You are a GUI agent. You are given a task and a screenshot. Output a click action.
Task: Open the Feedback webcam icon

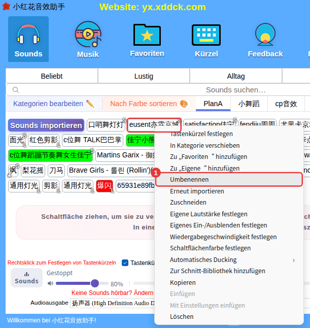click(265, 40)
